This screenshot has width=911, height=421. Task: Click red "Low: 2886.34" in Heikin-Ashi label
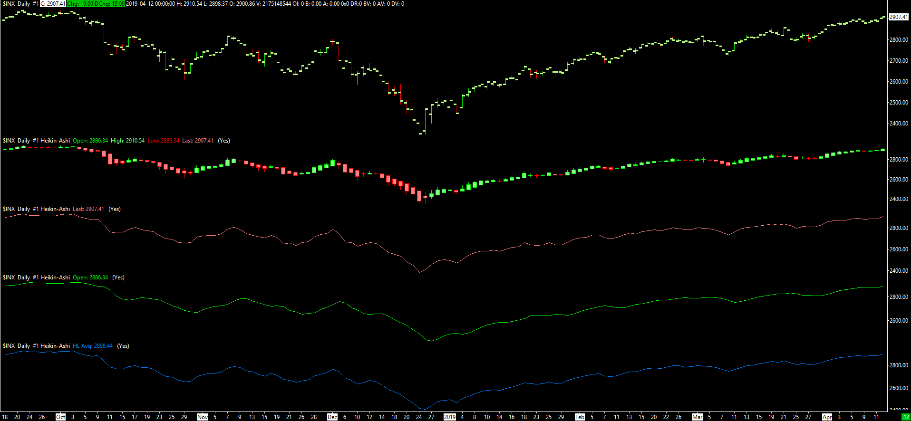pyautogui.click(x=164, y=141)
